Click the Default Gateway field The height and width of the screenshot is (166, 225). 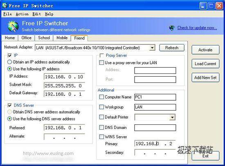tap(64, 94)
